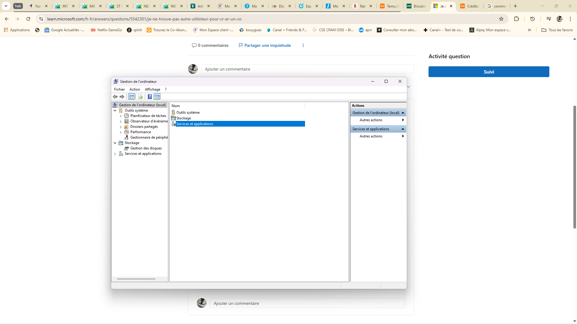Toggle the show/hide action pane icon
The height and width of the screenshot is (324, 577).
(x=157, y=97)
